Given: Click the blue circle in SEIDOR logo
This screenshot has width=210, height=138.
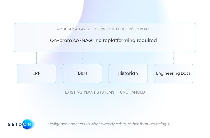Looking at the screenshot, I should (28, 124).
